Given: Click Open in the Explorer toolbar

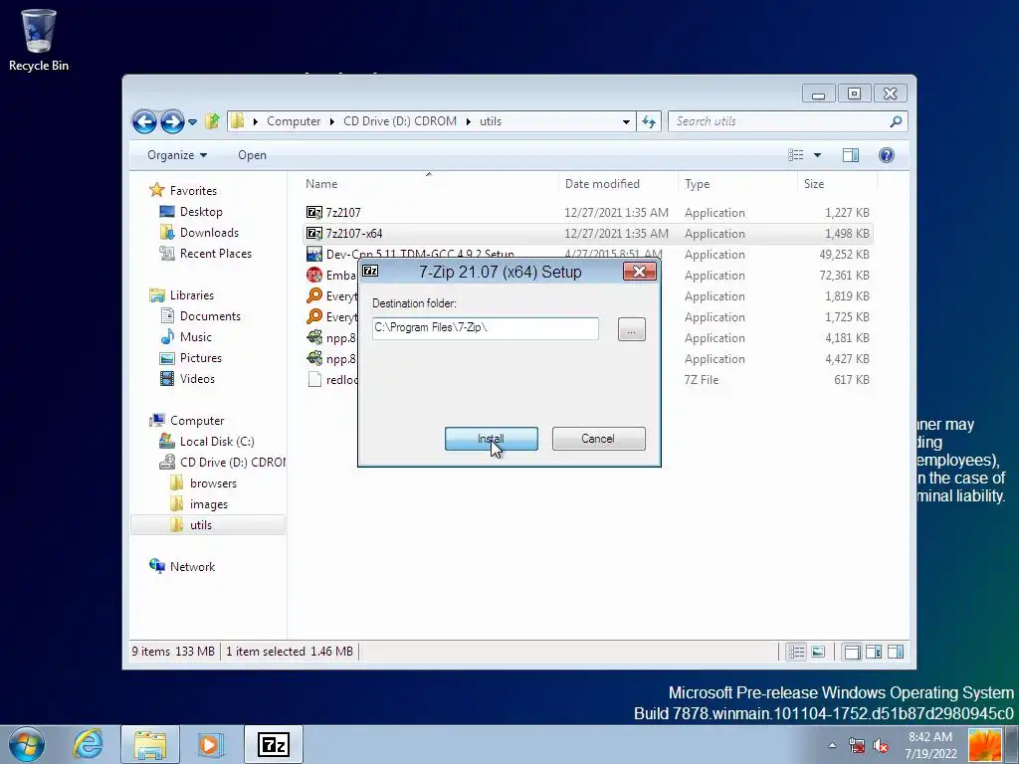Looking at the screenshot, I should [x=252, y=155].
